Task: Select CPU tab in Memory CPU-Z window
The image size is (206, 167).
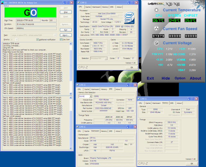Action: [x=140, y=103]
